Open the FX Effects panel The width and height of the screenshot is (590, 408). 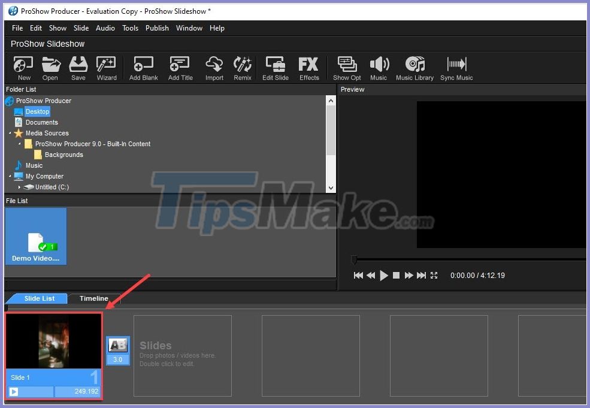click(308, 67)
